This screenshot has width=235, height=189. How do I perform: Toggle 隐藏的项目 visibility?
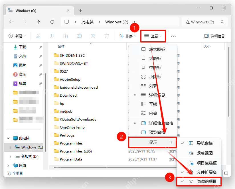(x=199, y=182)
